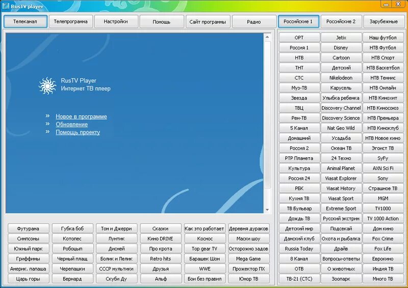Select the Discovery Channel button
408x288 pixels.
click(x=341, y=108)
